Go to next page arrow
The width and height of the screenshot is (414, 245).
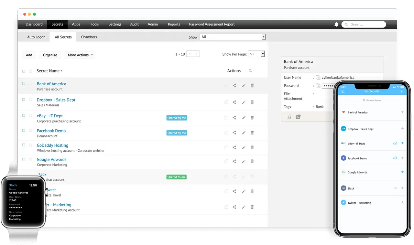(196, 54)
